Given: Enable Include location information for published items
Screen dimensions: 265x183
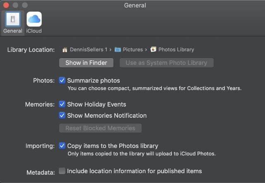Looking at the screenshot, I should pos(62,171).
